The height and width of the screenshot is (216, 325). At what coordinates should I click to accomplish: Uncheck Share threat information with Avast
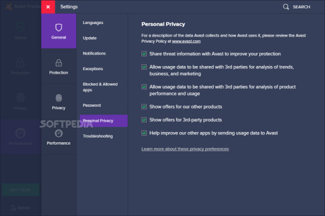[x=144, y=54]
